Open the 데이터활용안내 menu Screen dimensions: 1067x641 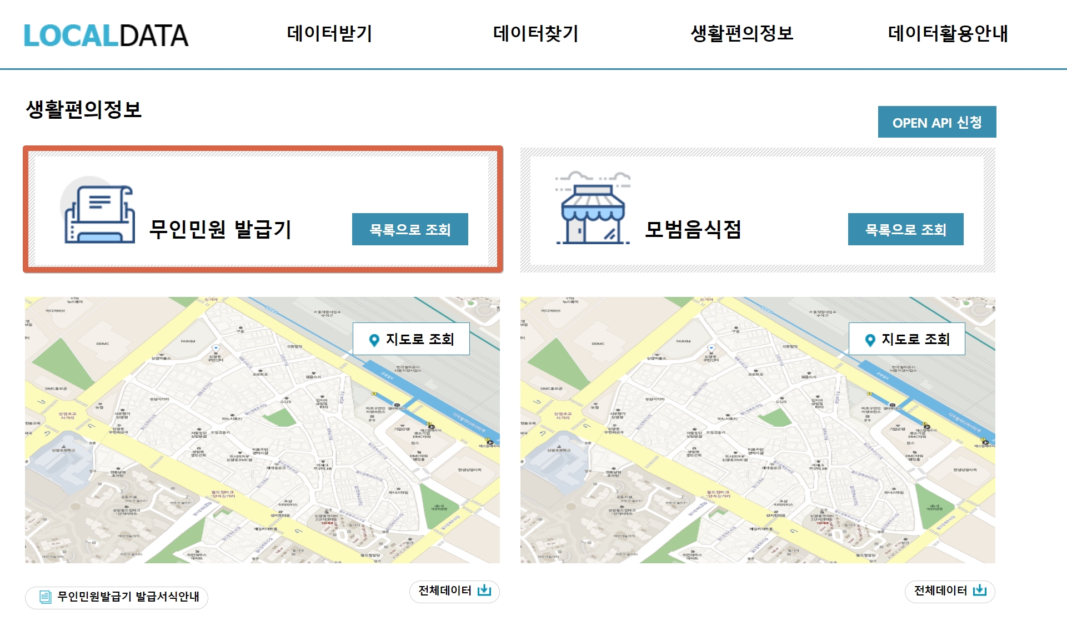point(948,34)
